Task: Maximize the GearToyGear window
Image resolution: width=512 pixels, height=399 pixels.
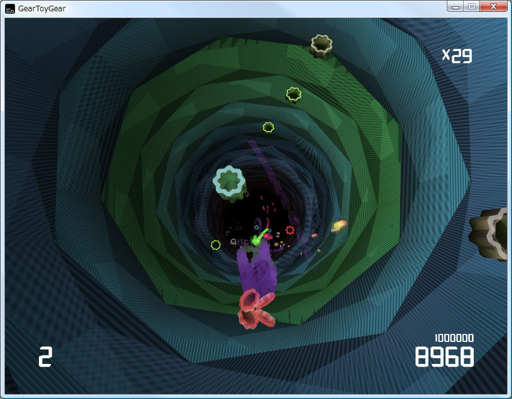Action: (x=472, y=6)
